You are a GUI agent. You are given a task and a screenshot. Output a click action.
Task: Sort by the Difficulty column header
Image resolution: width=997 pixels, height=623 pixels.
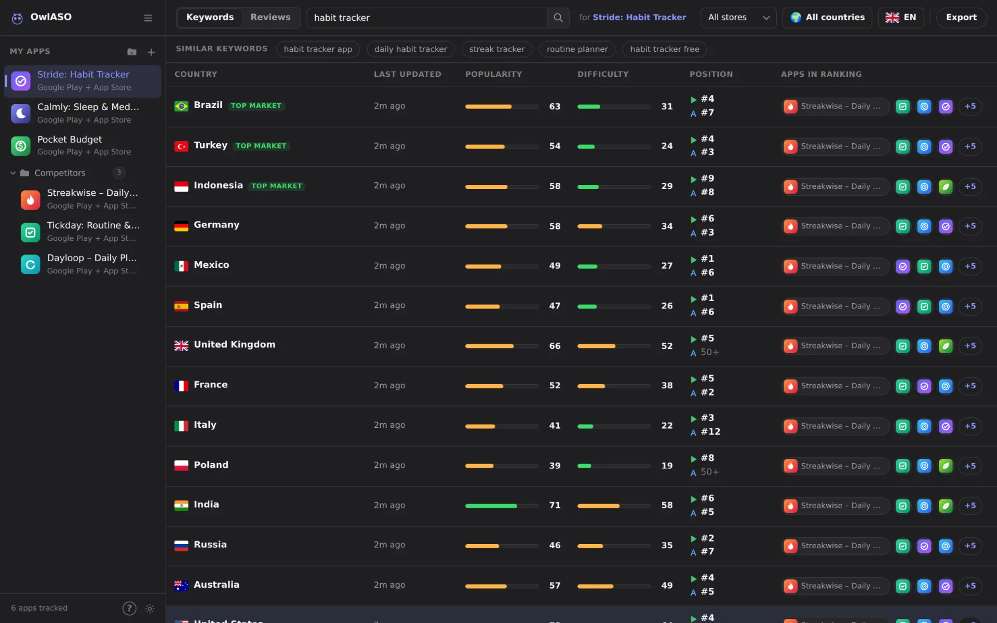pos(603,74)
